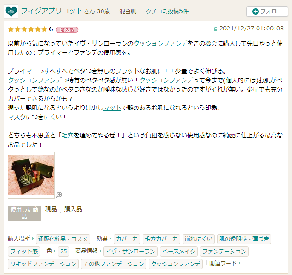Open フィグアプリコット user profile link

click(52, 11)
